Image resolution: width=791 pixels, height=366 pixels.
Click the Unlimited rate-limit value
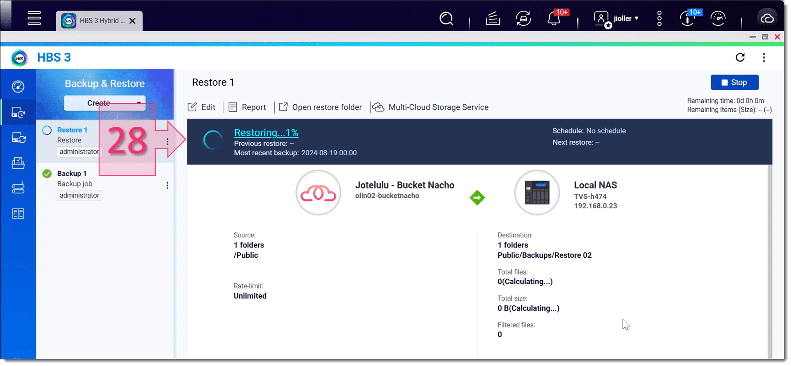[x=250, y=296]
